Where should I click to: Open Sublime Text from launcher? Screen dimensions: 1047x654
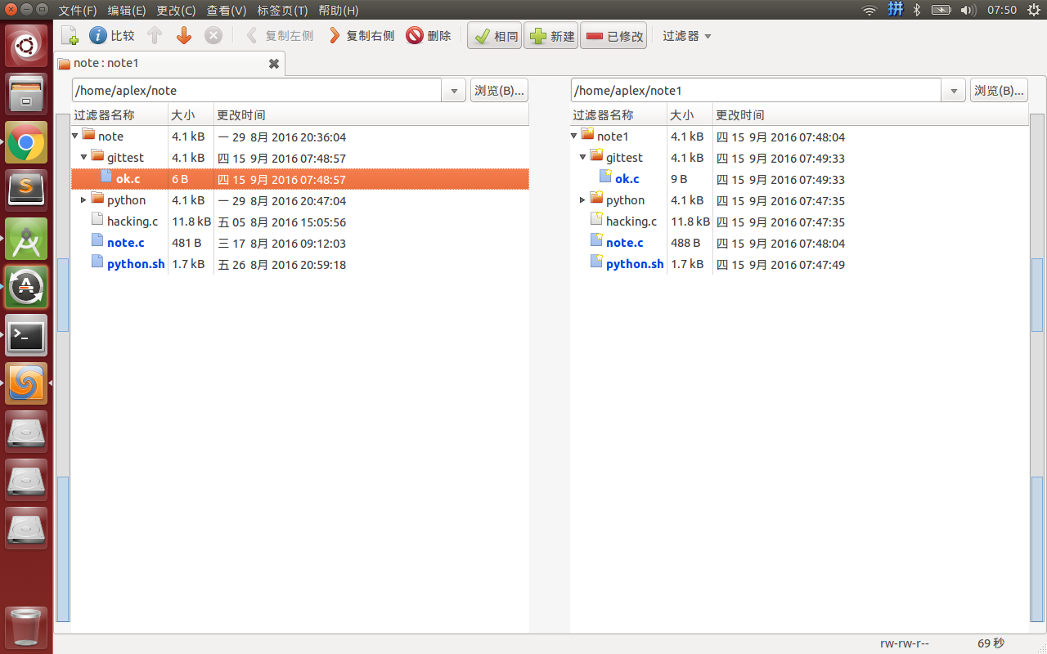[27, 190]
